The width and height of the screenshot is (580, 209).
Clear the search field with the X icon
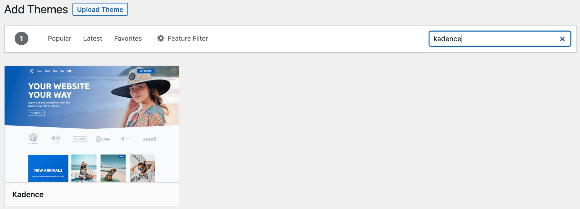562,39
